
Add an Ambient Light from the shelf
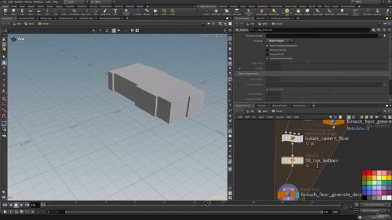pos(342,12)
